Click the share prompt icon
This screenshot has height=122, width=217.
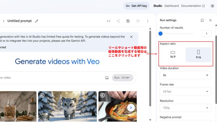coord(118,21)
